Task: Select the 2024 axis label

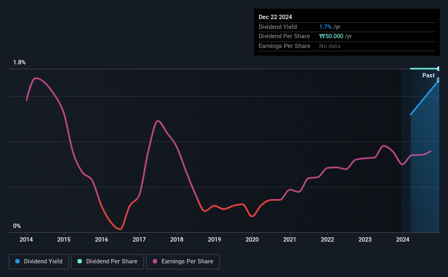Action: click(x=403, y=239)
